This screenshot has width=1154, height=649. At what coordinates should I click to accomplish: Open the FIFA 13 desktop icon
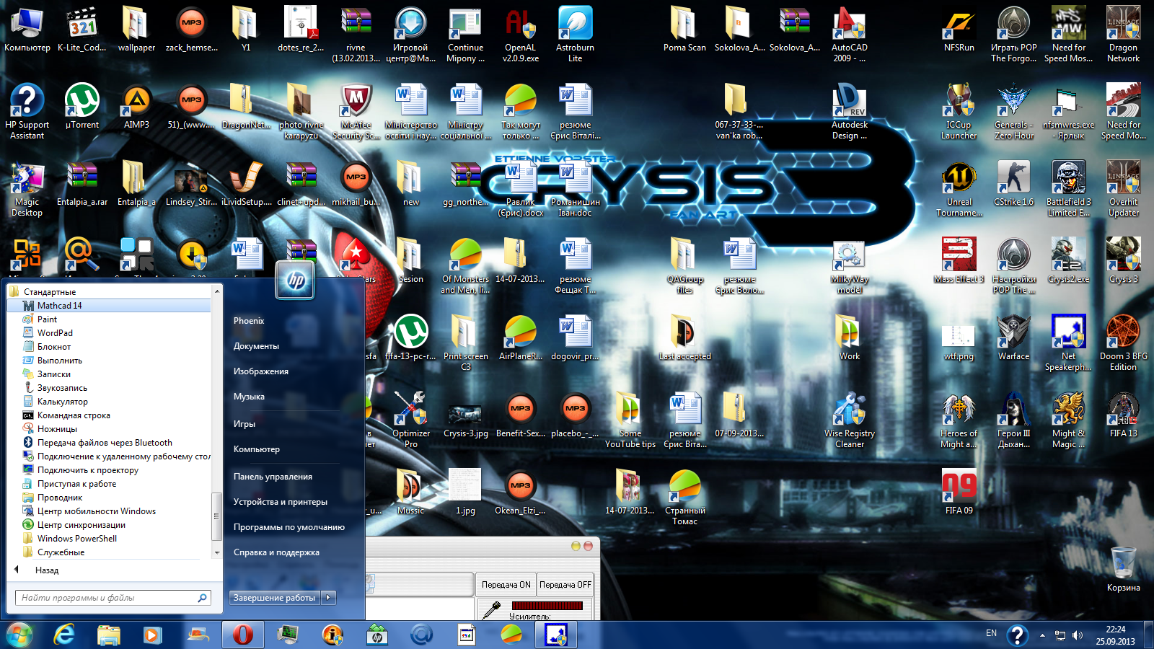click(x=1124, y=415)
